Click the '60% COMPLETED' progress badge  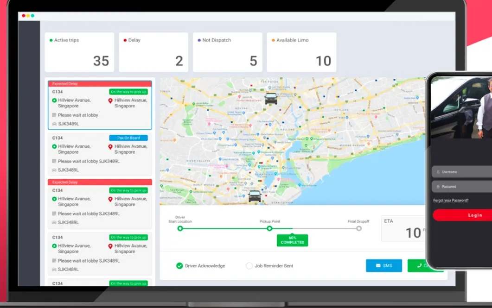tap(293, 240)
